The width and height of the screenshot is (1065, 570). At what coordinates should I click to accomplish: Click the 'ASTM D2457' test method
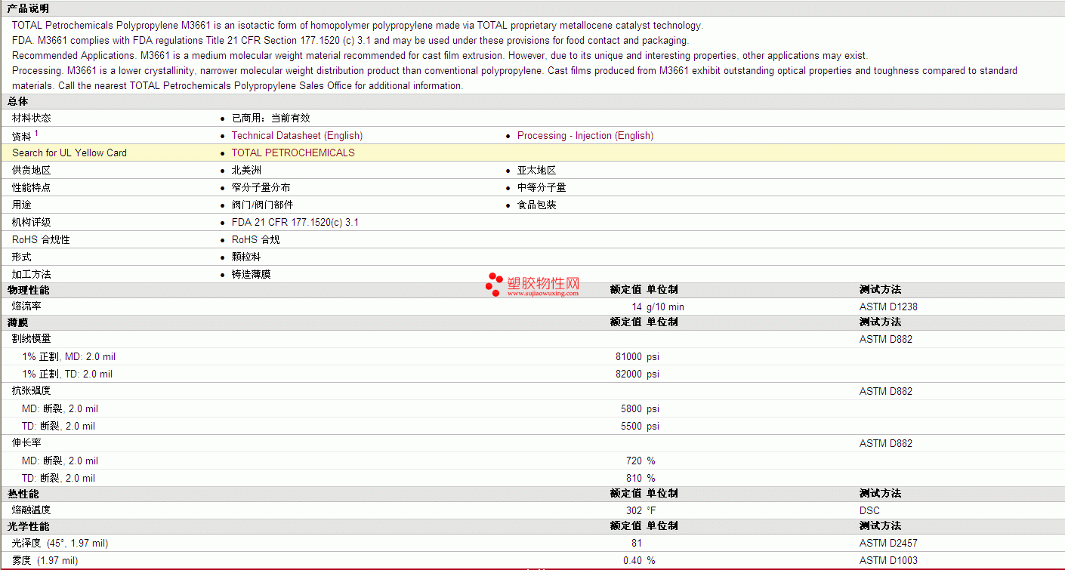click(889, 543)
